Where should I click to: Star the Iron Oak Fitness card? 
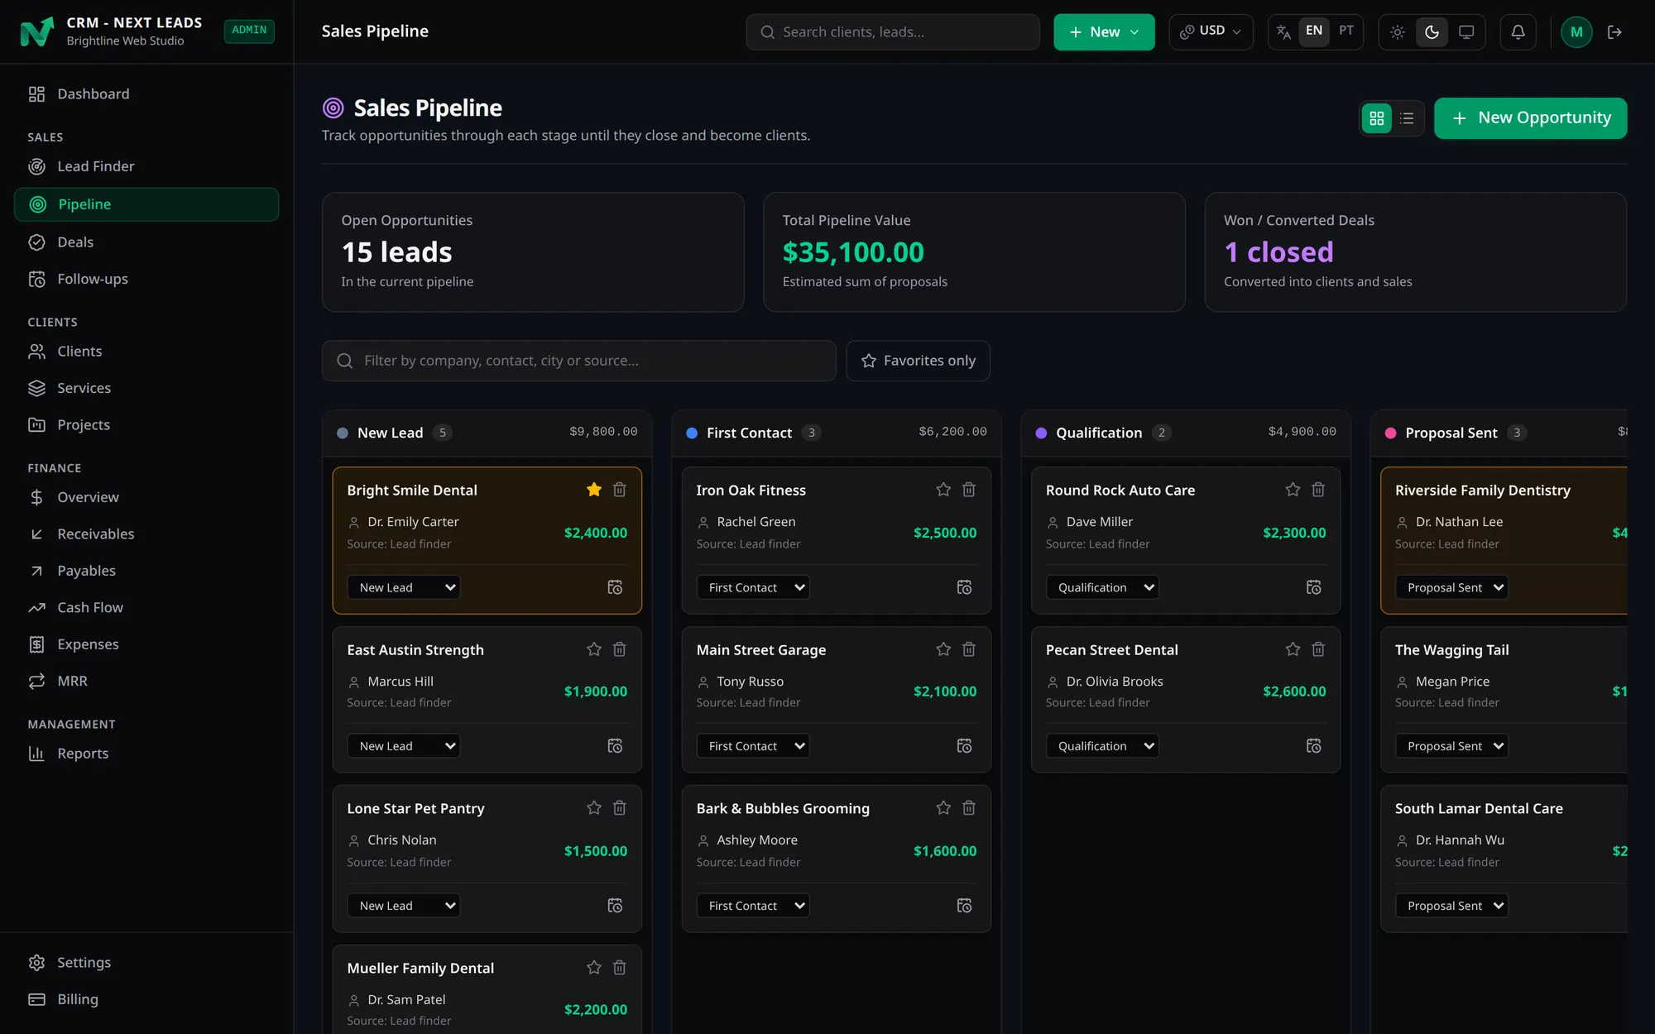coord(943,490)
